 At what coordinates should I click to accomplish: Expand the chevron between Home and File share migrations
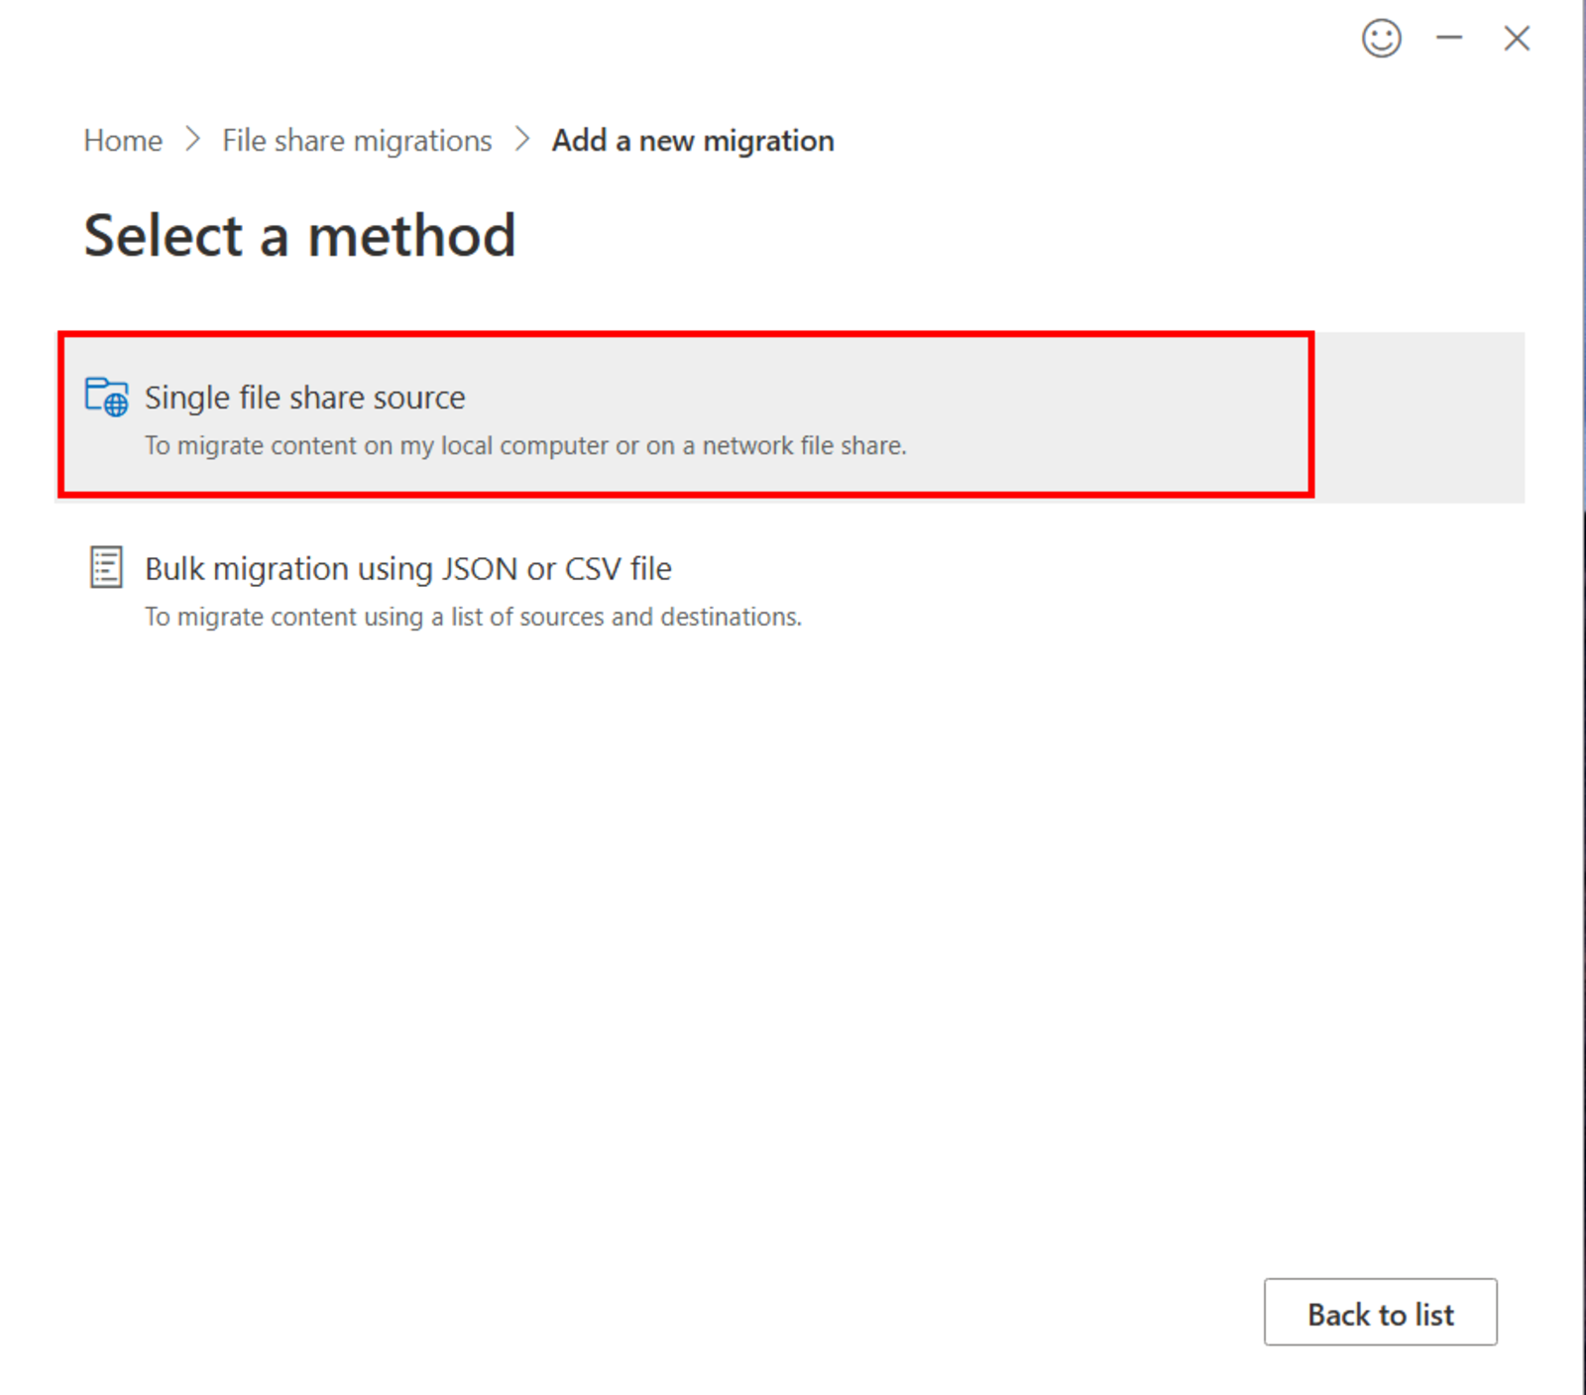(x=192, y=140)
